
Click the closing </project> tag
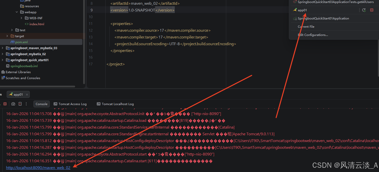(x=115, y=64)
